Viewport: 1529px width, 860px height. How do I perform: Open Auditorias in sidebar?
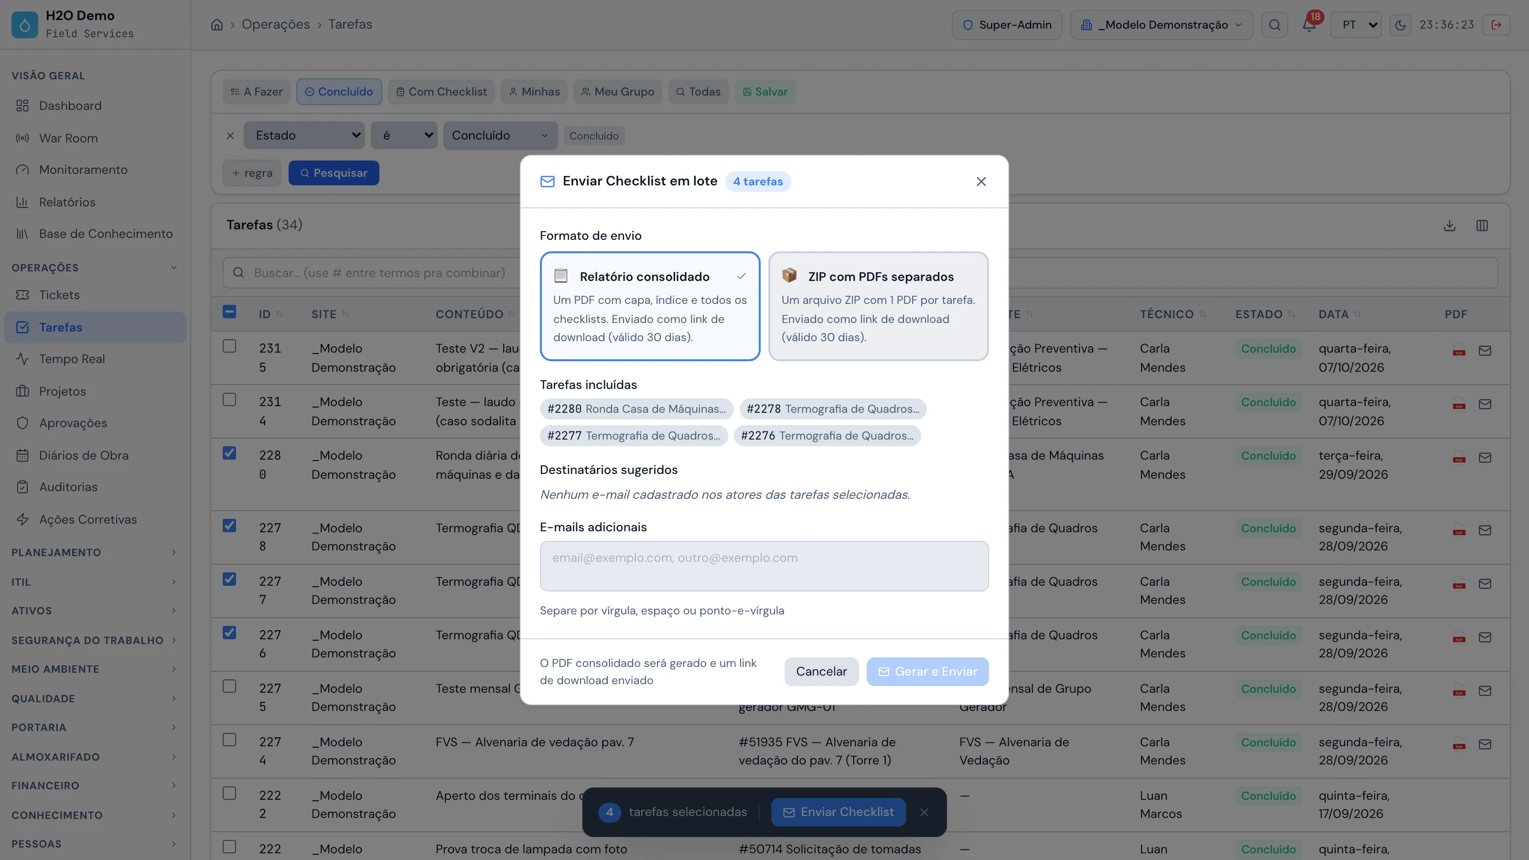pyautogui.click(x=95, y=487)
